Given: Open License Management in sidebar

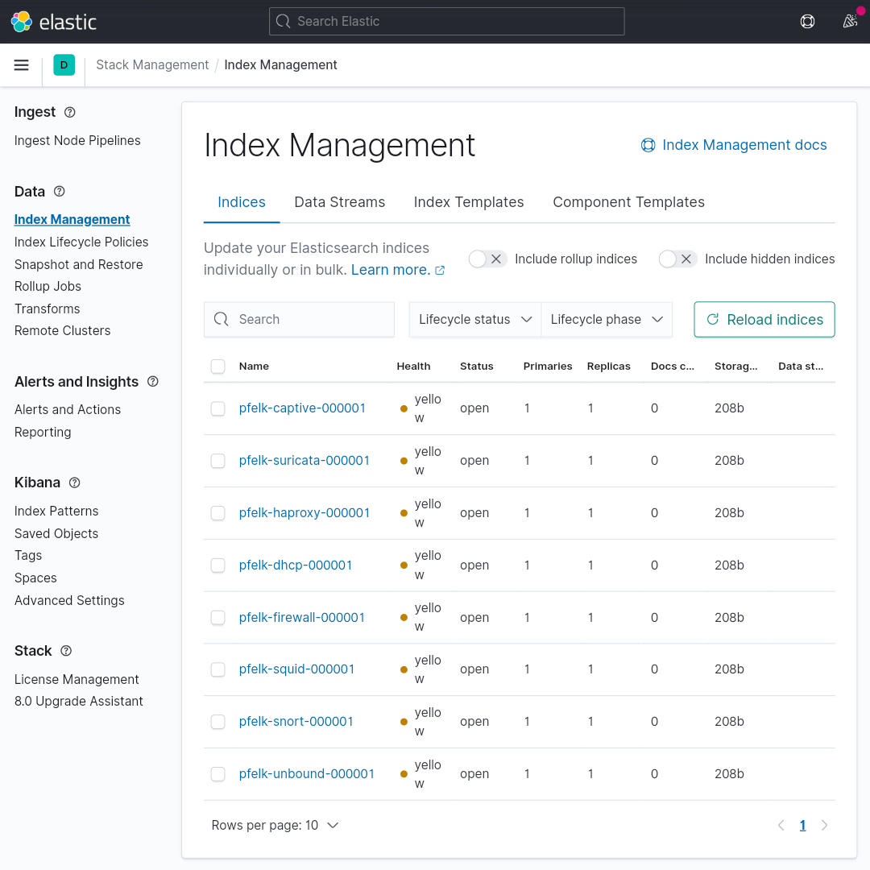Looking at the screenshot, I should pos(77,679).
